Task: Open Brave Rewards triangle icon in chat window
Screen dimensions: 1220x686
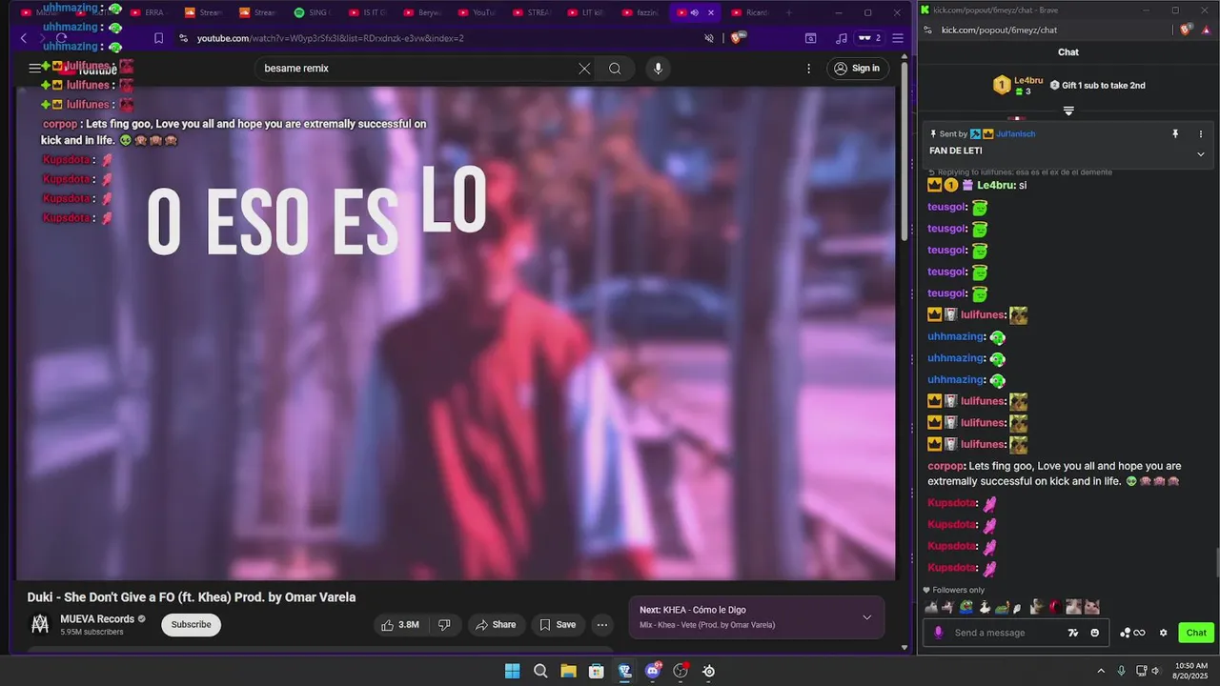Action: pyautogui.click(x=1207, y=30)
